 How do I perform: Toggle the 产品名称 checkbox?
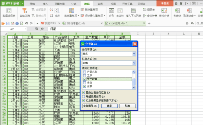[x=84, y=72]
